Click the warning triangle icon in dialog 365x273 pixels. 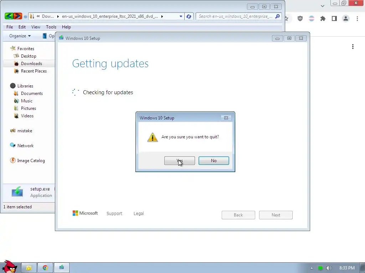click(x=153, y=137)
